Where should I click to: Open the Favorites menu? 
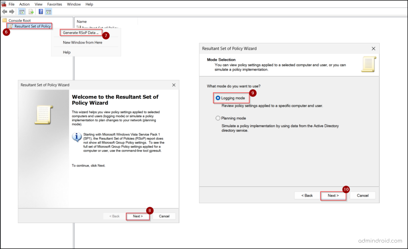coord(54,4)
